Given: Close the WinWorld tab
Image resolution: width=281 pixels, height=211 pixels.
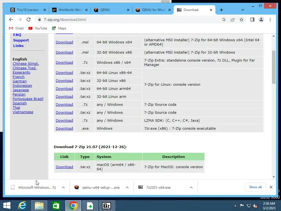Looking at the screenshot, I should (86, 10).
